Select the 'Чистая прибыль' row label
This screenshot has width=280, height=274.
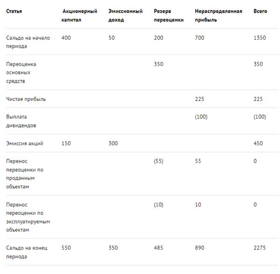tap(26, 99)
